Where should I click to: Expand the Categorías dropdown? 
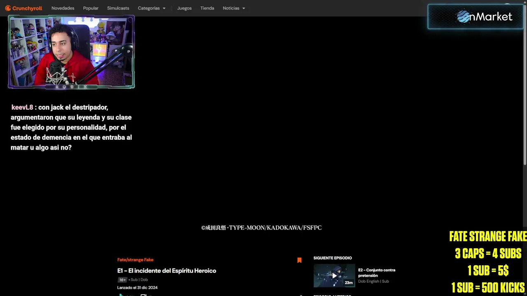152,8
